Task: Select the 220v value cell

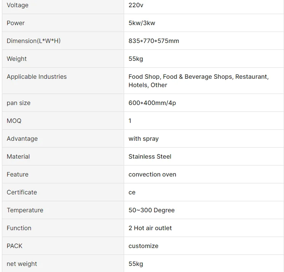Action: click(x=136, y=5)
